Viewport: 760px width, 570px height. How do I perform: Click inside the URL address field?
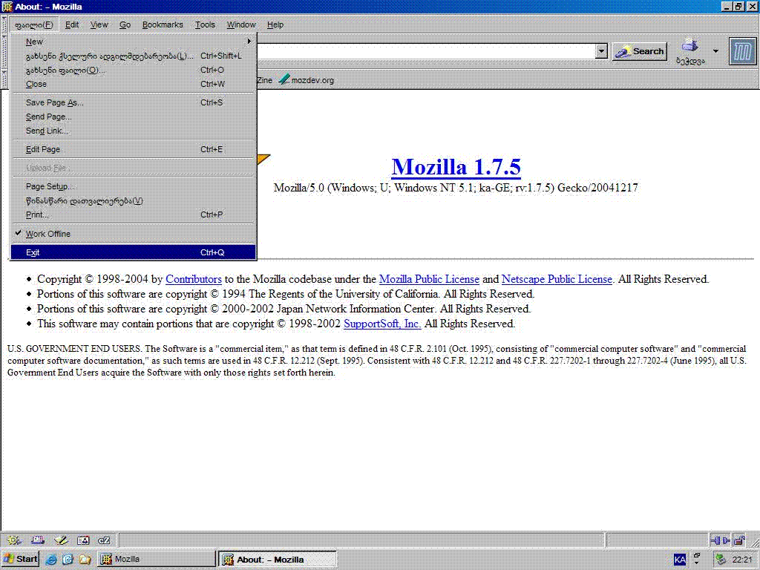coord(425,51)
